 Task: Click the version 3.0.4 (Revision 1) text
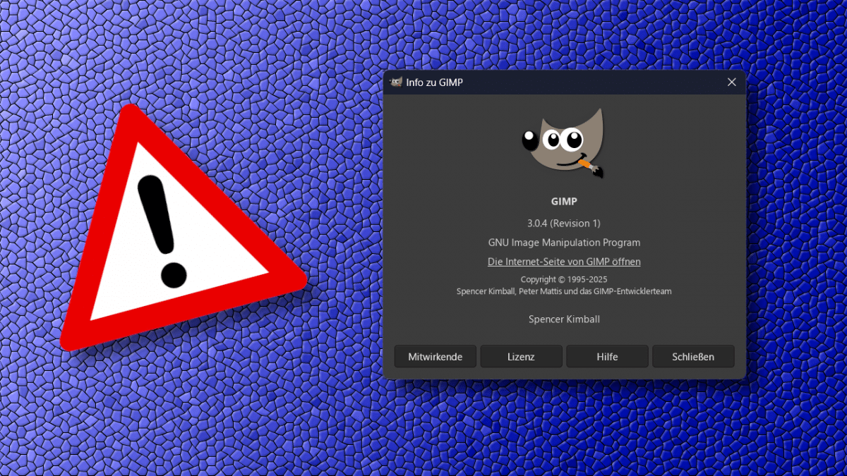(x=564, y=223)
